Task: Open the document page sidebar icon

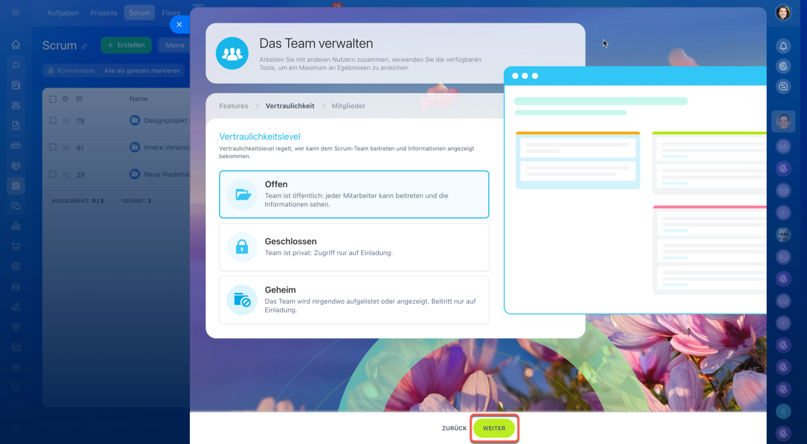Action: point(16,125)
